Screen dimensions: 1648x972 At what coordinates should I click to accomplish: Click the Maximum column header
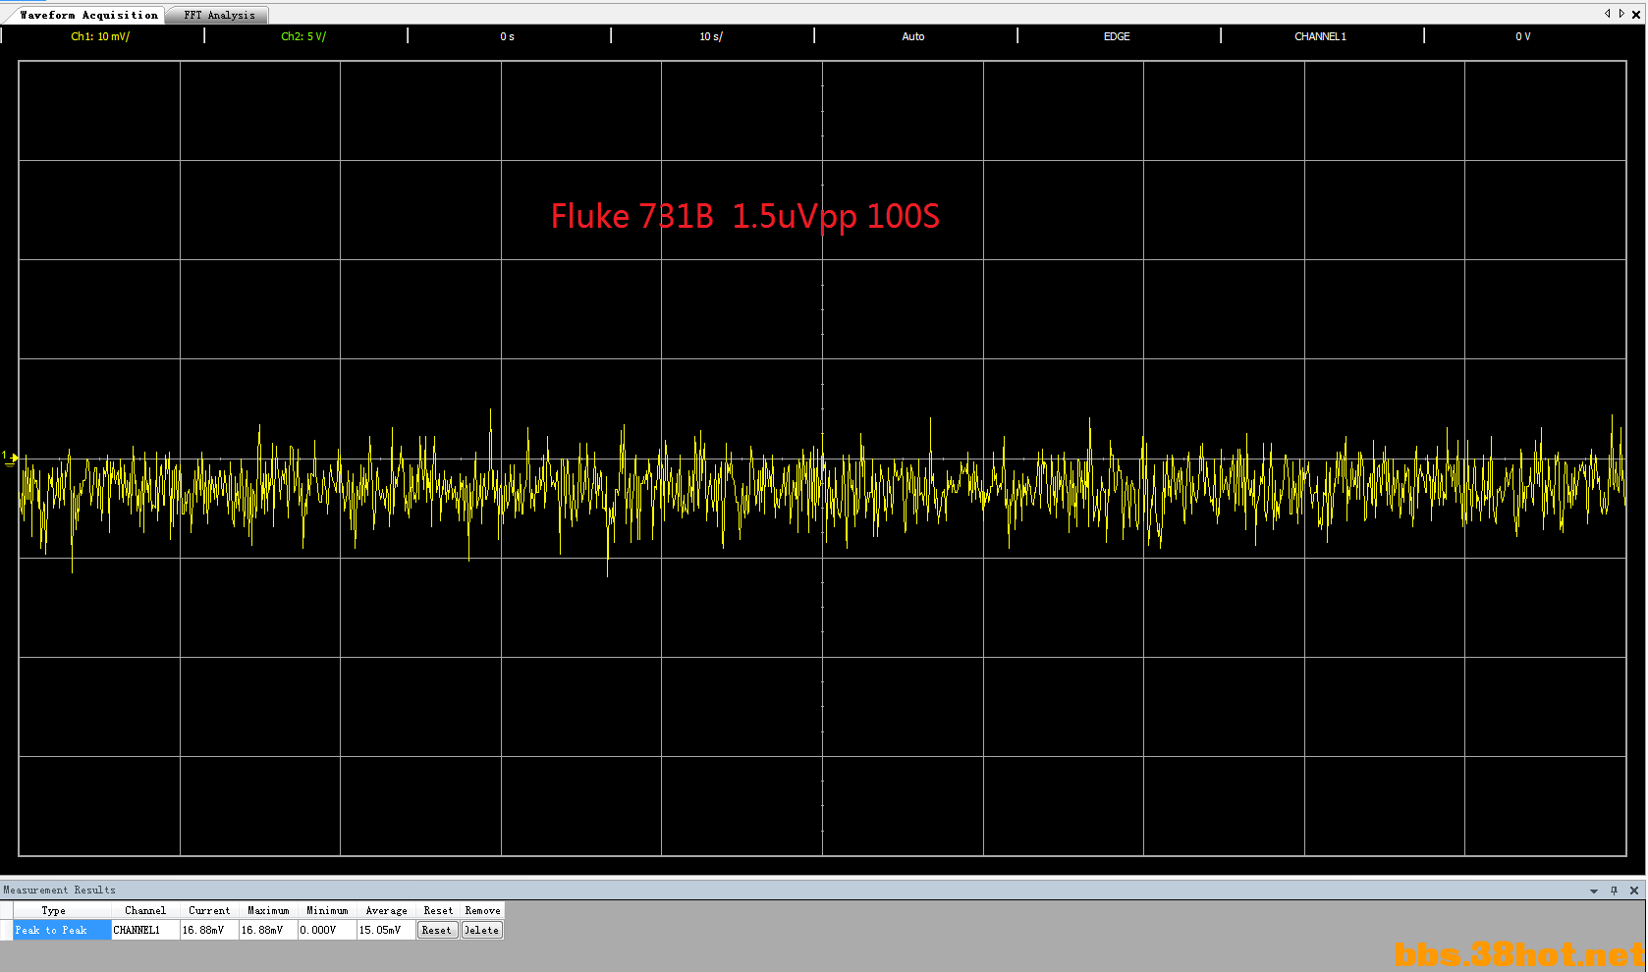pos(268,910)
